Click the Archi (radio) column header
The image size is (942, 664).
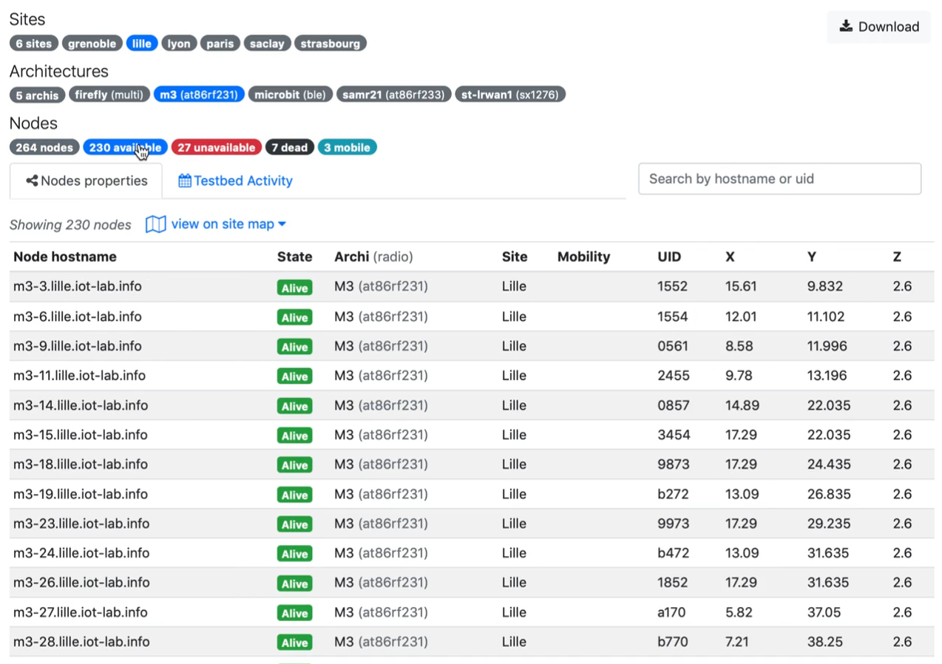pyautogui.click(x=373, y=257)
